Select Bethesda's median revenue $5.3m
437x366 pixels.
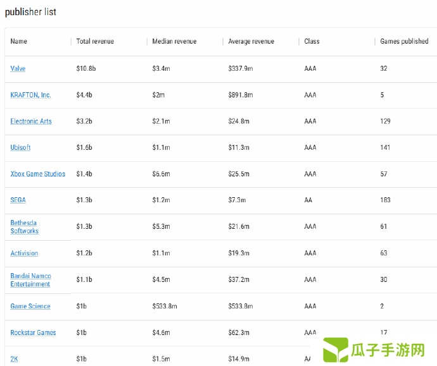click(x=161, y=226)
